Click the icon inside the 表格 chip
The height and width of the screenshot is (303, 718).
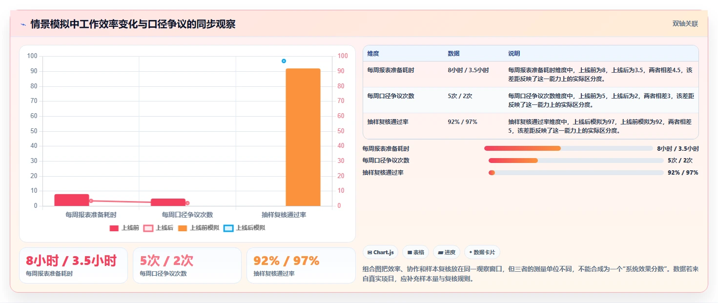(x=409, y=253)
